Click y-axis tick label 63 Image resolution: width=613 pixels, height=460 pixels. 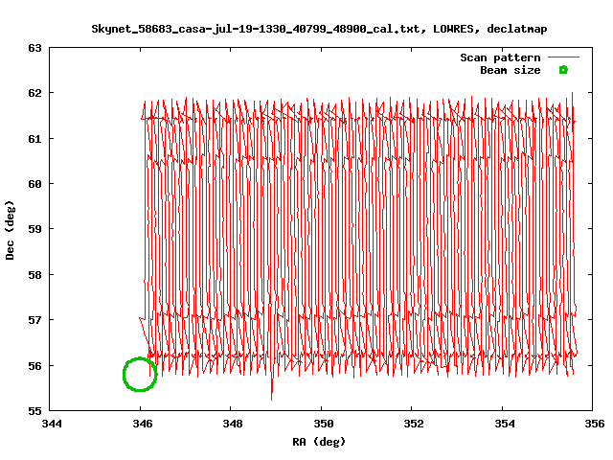click(34, 48)
